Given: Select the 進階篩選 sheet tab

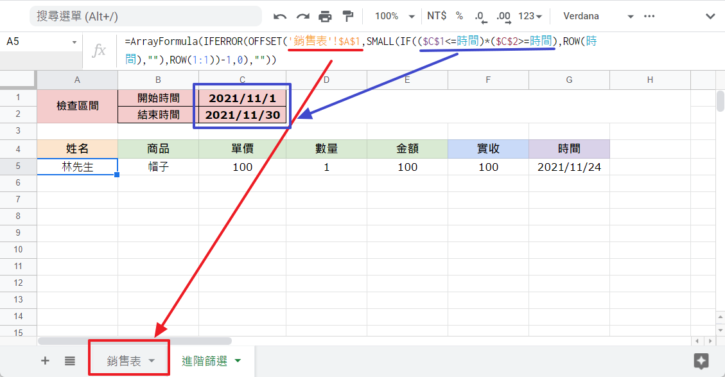Looking at the screenshot, I should coord(204,361).
